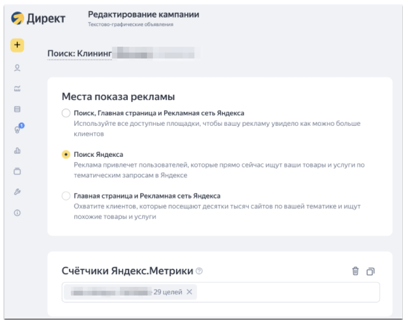Delete Metrika counters with trash icon
403x320 pixels.
[356, 271]
